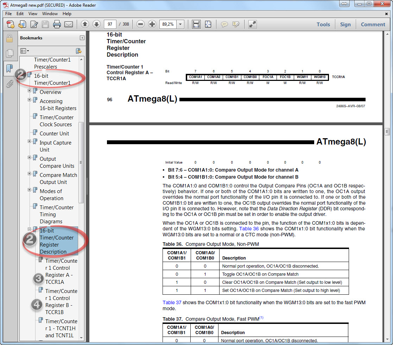Click the fit one full page icon

tap(208, 24)
